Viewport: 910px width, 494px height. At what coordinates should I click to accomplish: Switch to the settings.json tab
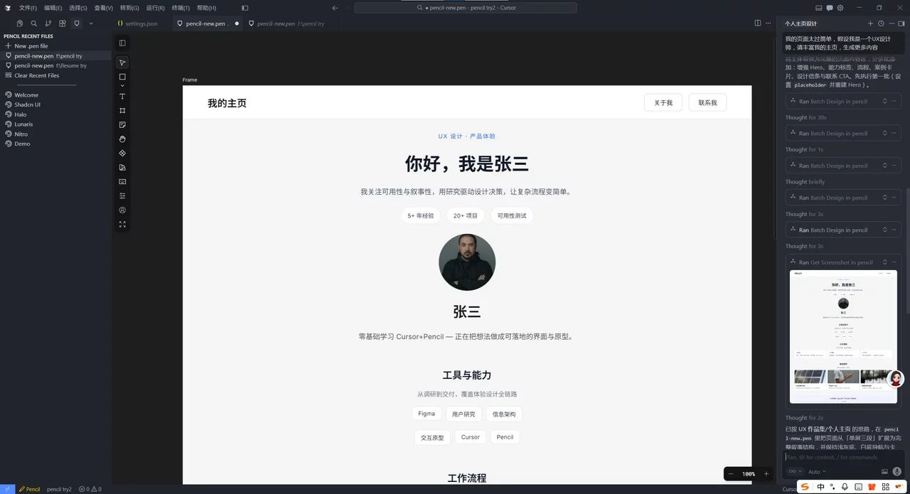click(140, 23)
